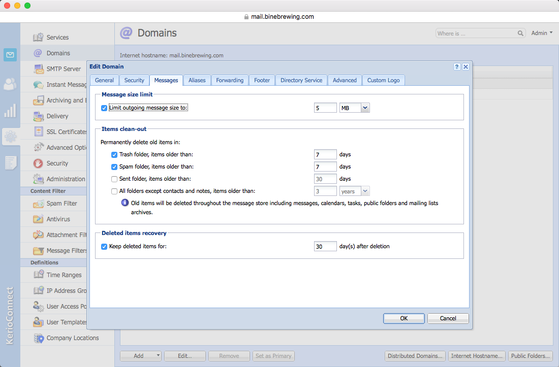
Task: Open the mail icon in left rail
Action: pos(10,55)
